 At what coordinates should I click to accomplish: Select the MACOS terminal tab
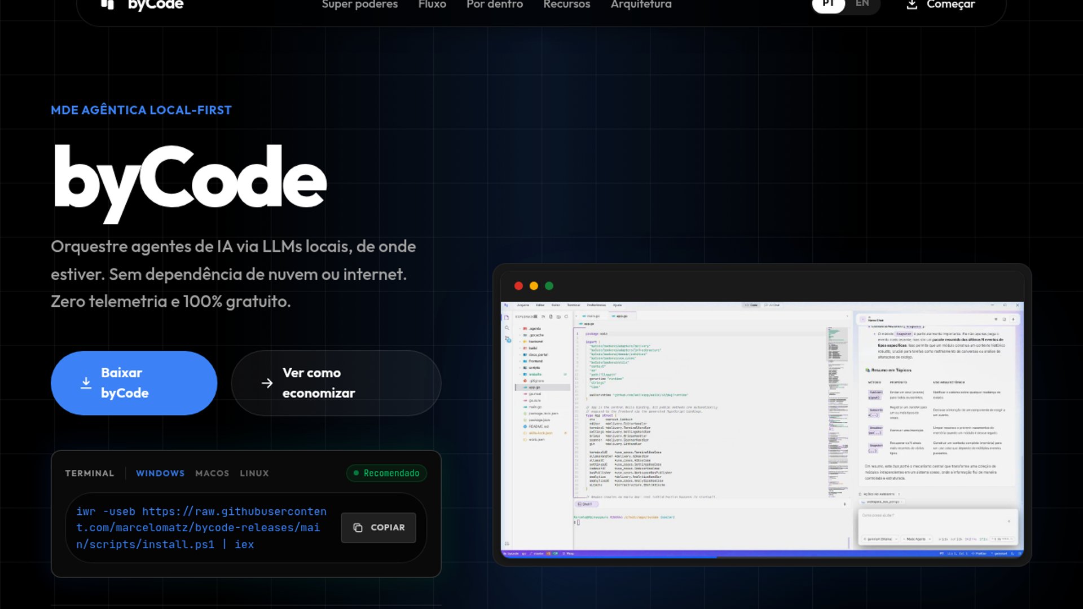pyautogui.click(x=212, y=473)
